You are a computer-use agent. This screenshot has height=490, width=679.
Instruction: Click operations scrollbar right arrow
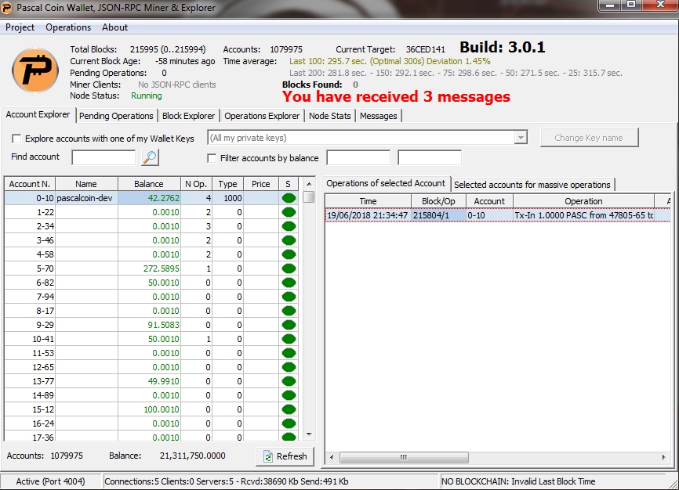[x=663, y=457]
